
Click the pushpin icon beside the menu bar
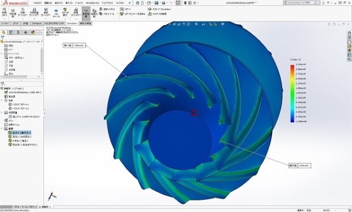click(x=130, y=3)
